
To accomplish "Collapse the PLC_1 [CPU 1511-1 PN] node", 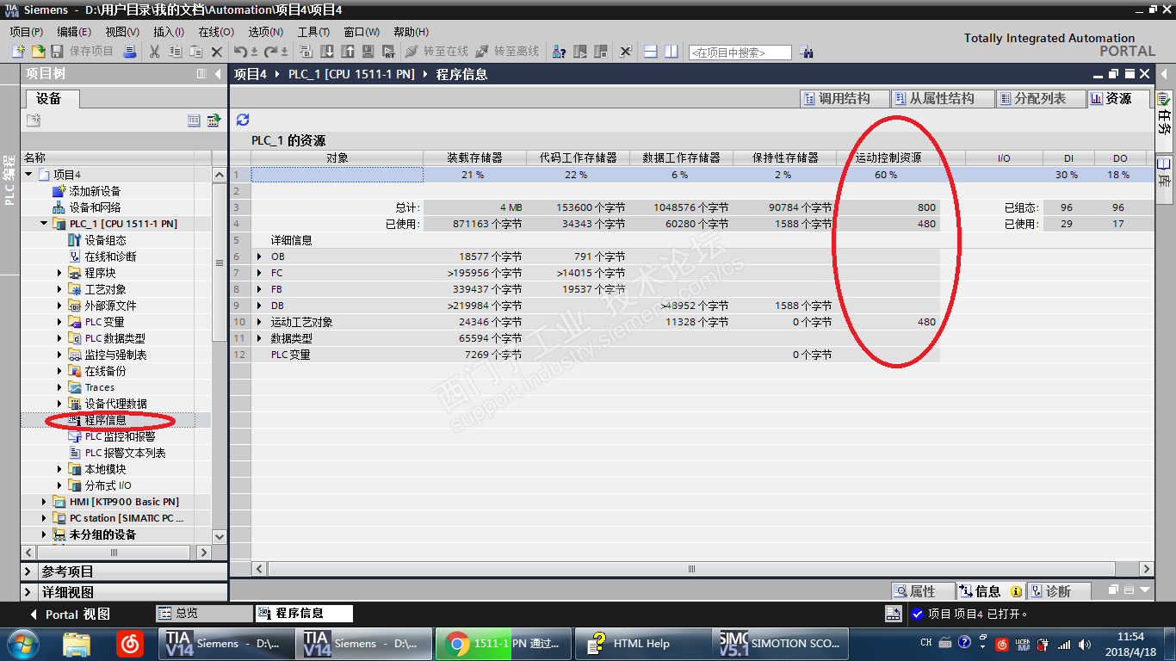I will click(x=44, y=224).
